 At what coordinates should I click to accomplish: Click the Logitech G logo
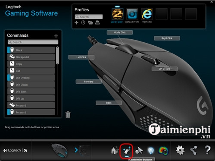[x=15, y=151]
